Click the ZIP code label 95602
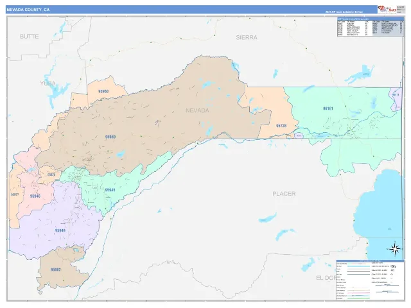 pyautogui.click(x=56, y=269)
